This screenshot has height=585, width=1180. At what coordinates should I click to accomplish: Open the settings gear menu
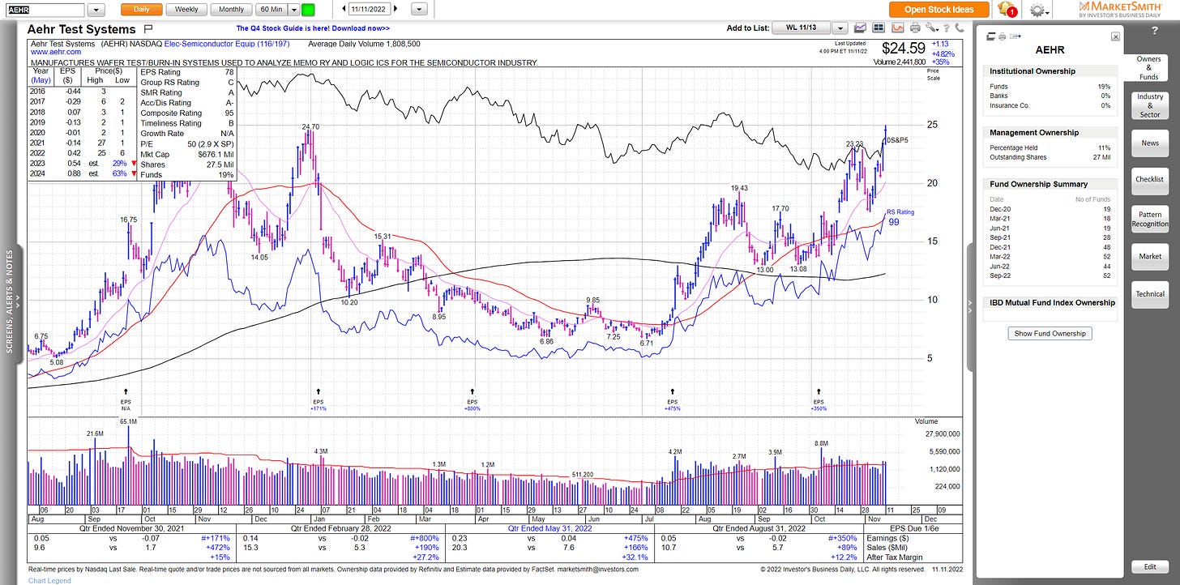[1038, 10]
